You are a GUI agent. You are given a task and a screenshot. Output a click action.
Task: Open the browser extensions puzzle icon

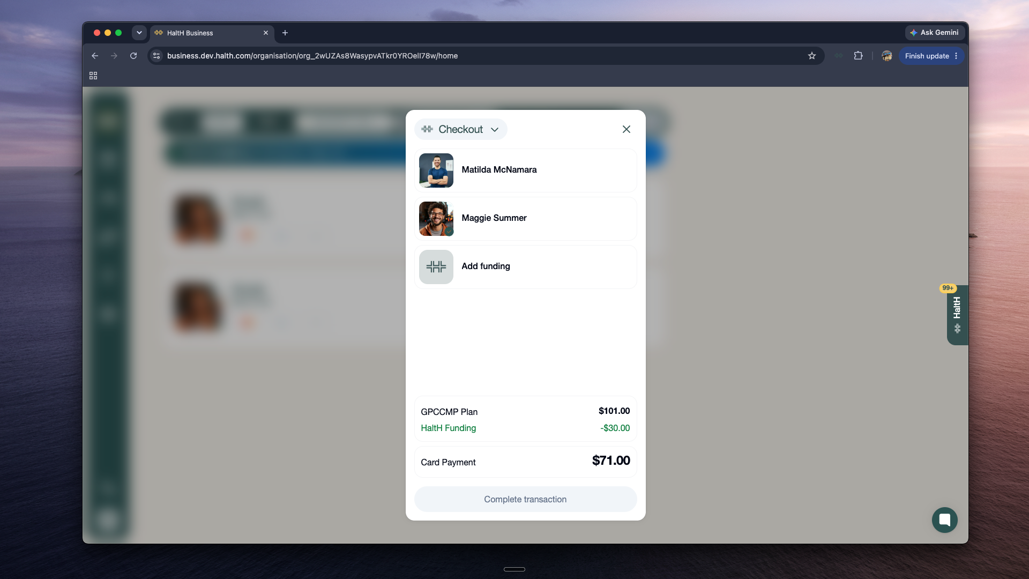click(x=858, y=56)
